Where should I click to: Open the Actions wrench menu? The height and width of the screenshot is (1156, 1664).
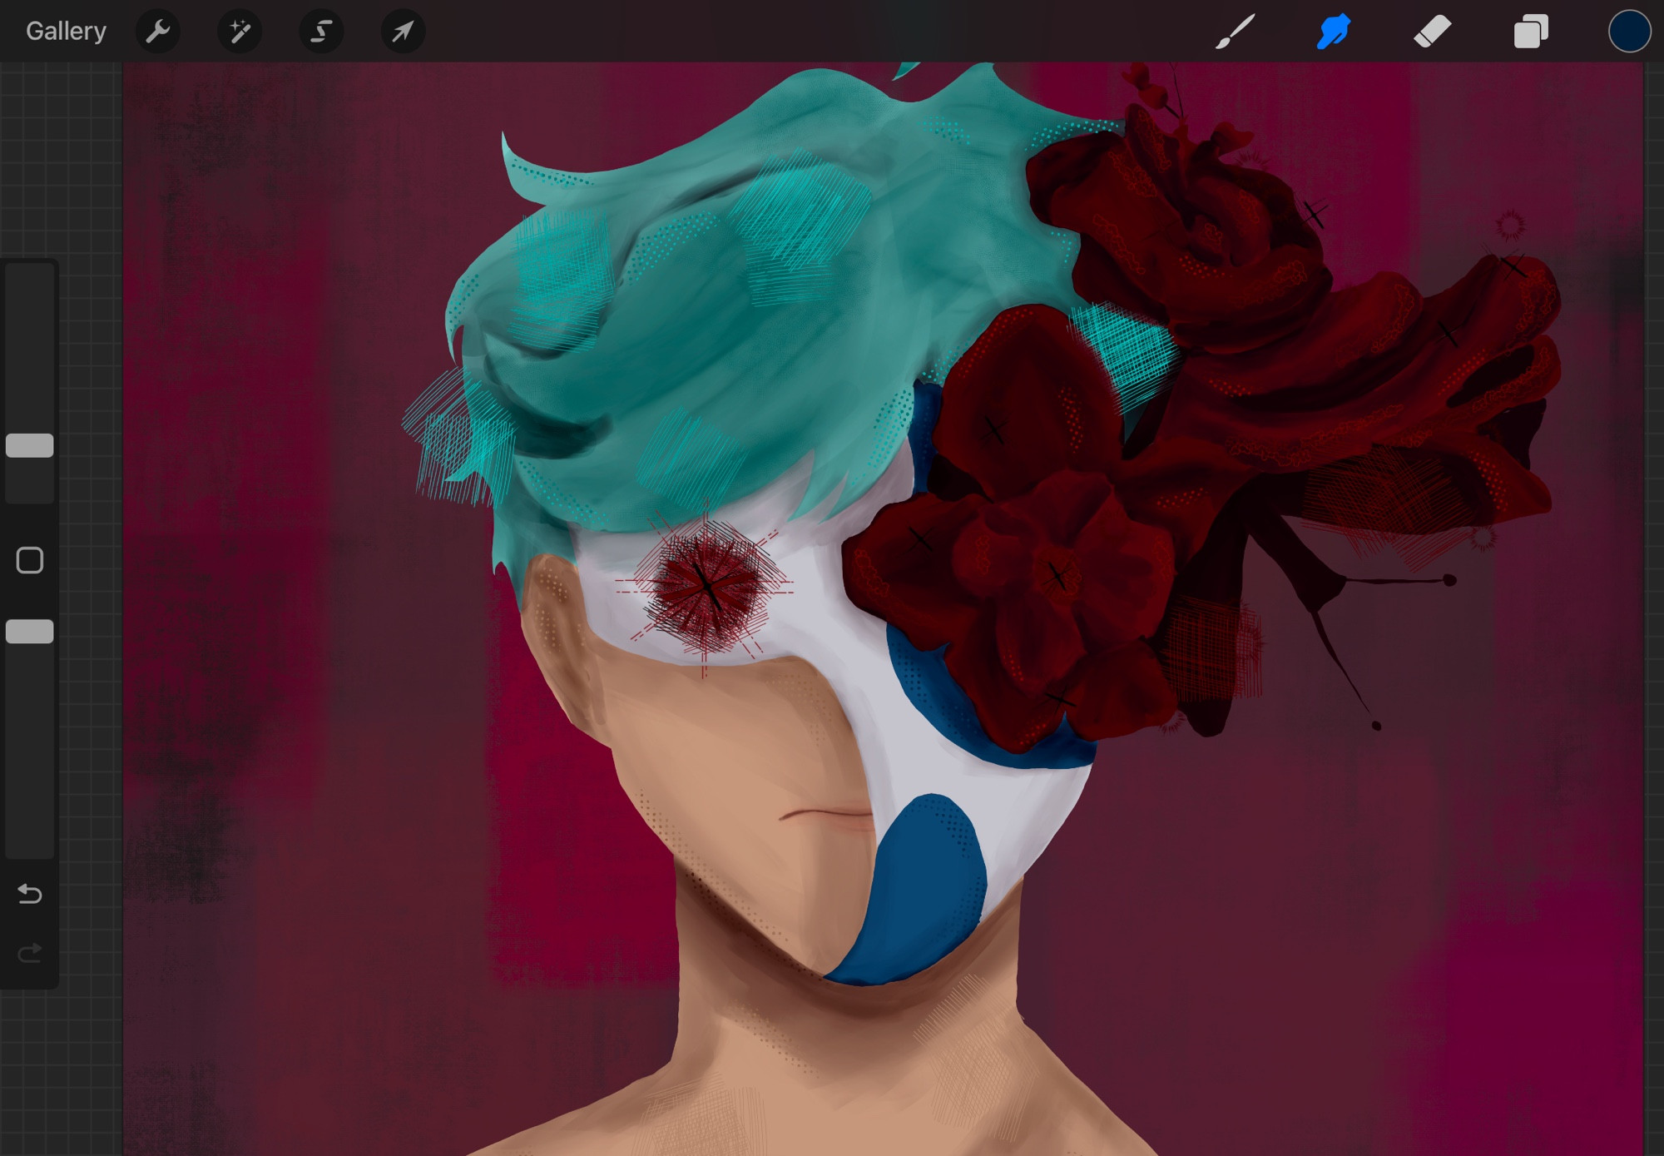click(x=157, y=32)
